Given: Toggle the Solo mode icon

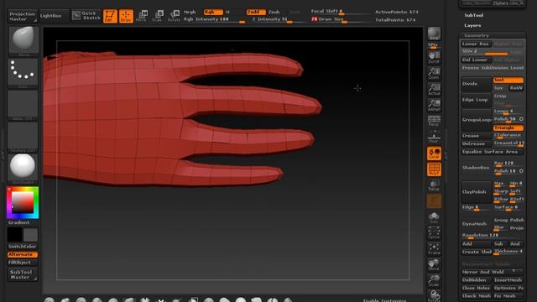Looking at the screenshot, I should (x=434, y=217).
